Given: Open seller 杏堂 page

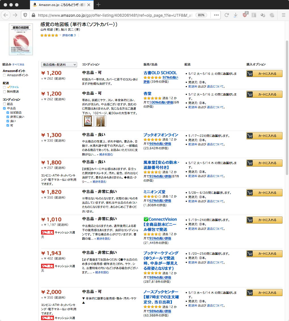Looking at the screenshot, I should point(147,93).
